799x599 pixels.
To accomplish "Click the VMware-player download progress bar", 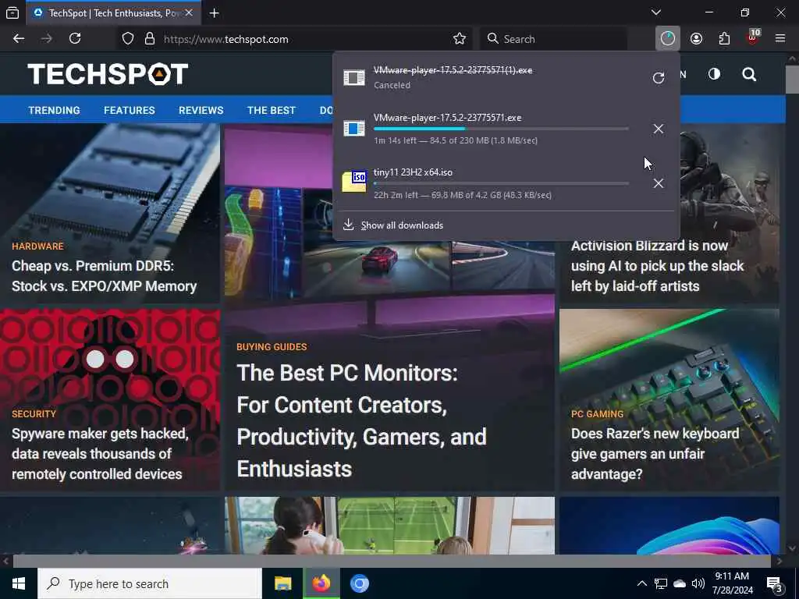I will 501,129.
